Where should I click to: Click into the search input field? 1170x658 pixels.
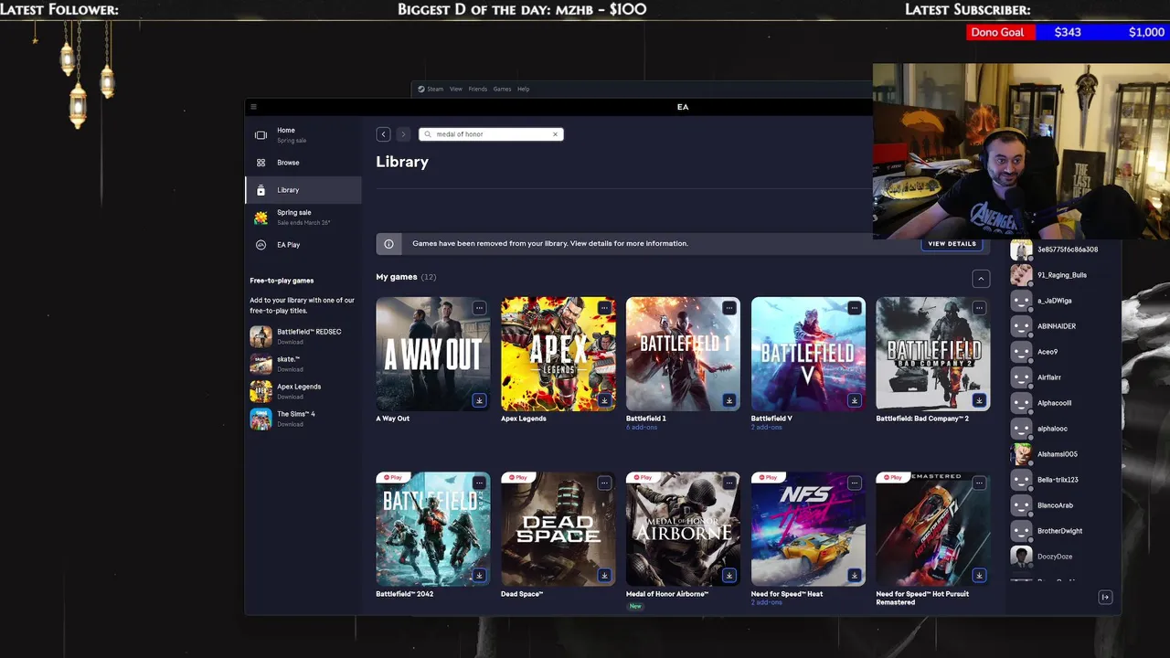pos(492,134)
